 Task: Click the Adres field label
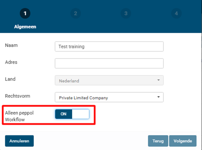coord(11,62)
